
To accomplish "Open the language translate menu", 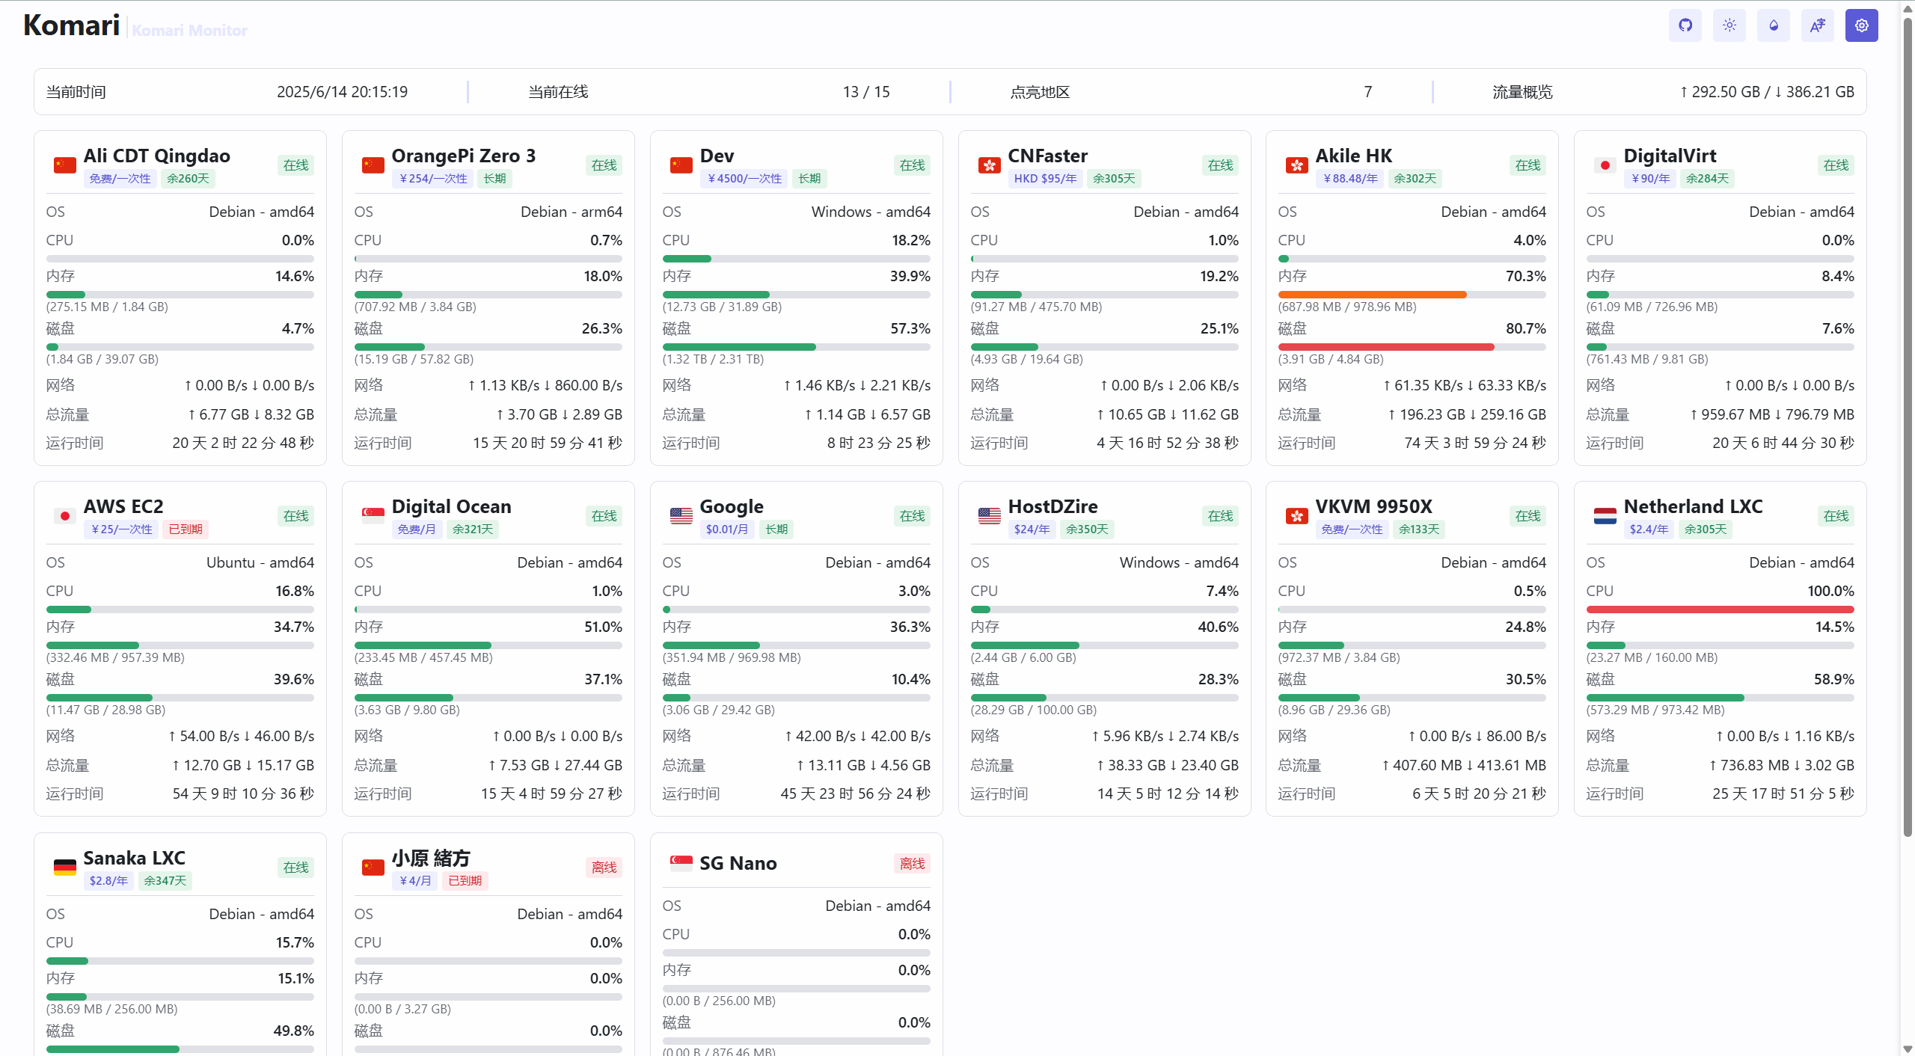I will coord(1817,25).
